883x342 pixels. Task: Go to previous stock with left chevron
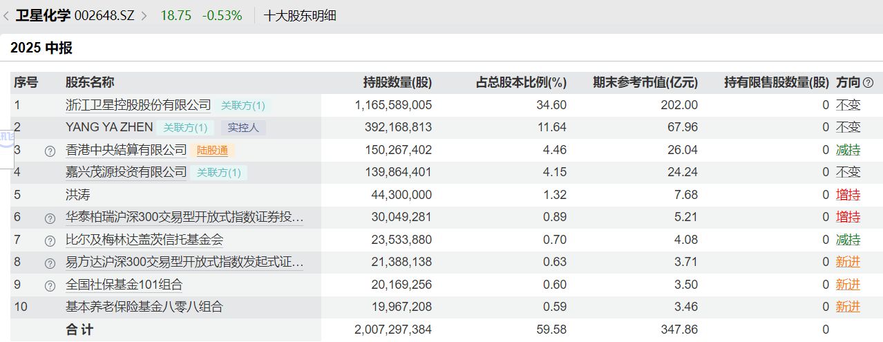click(x=6, y=16)
